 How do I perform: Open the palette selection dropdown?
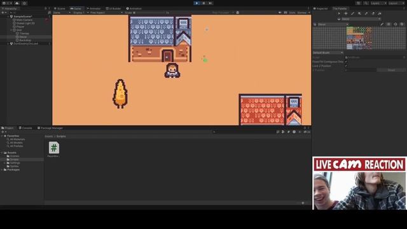pos(333,24)
